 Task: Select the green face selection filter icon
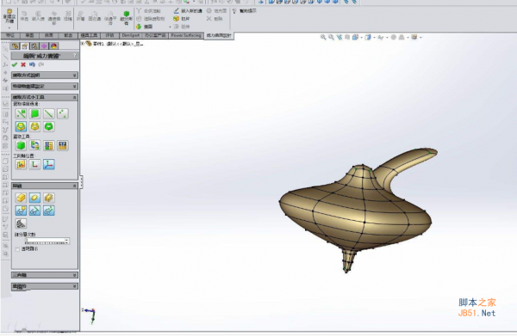pos(35,113)
